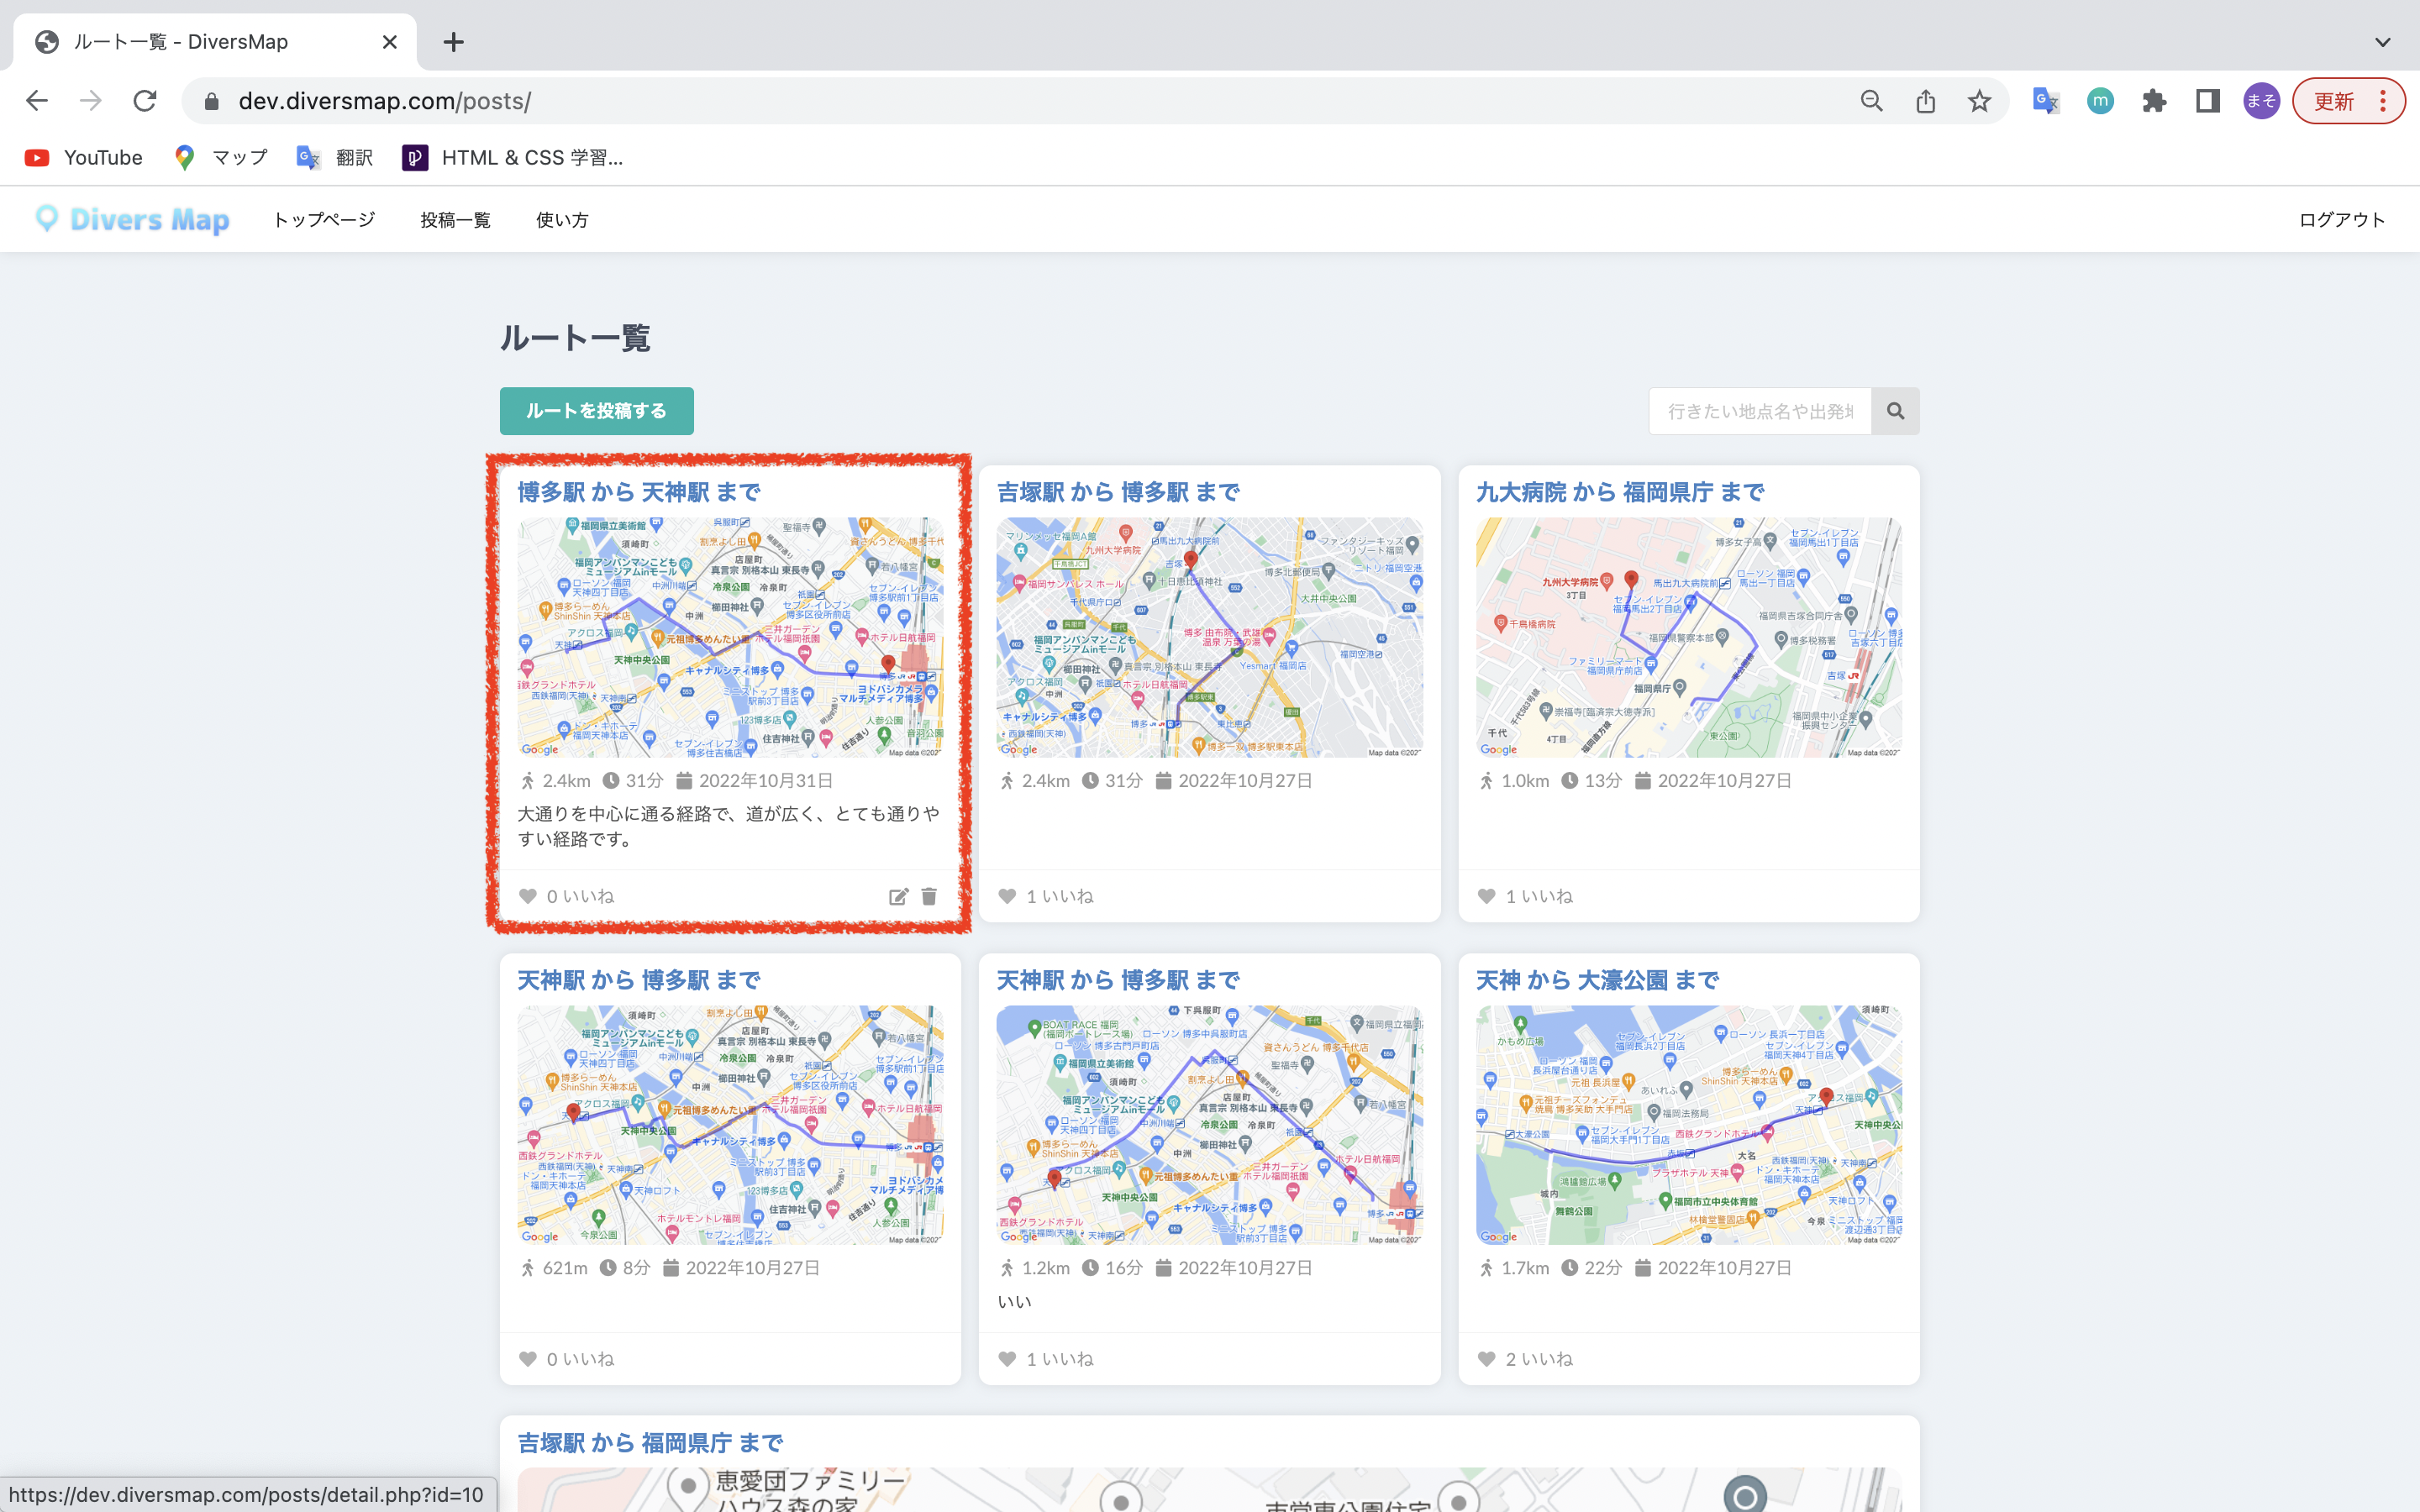
Task: Open the まそ profile account dropdown
Action: point(2261,100)
